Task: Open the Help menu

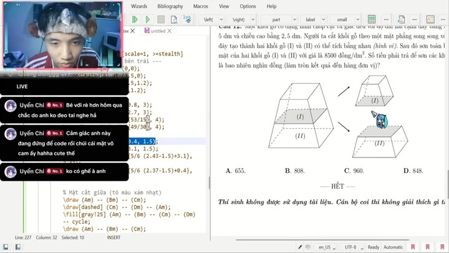Action: coord(271,6)
